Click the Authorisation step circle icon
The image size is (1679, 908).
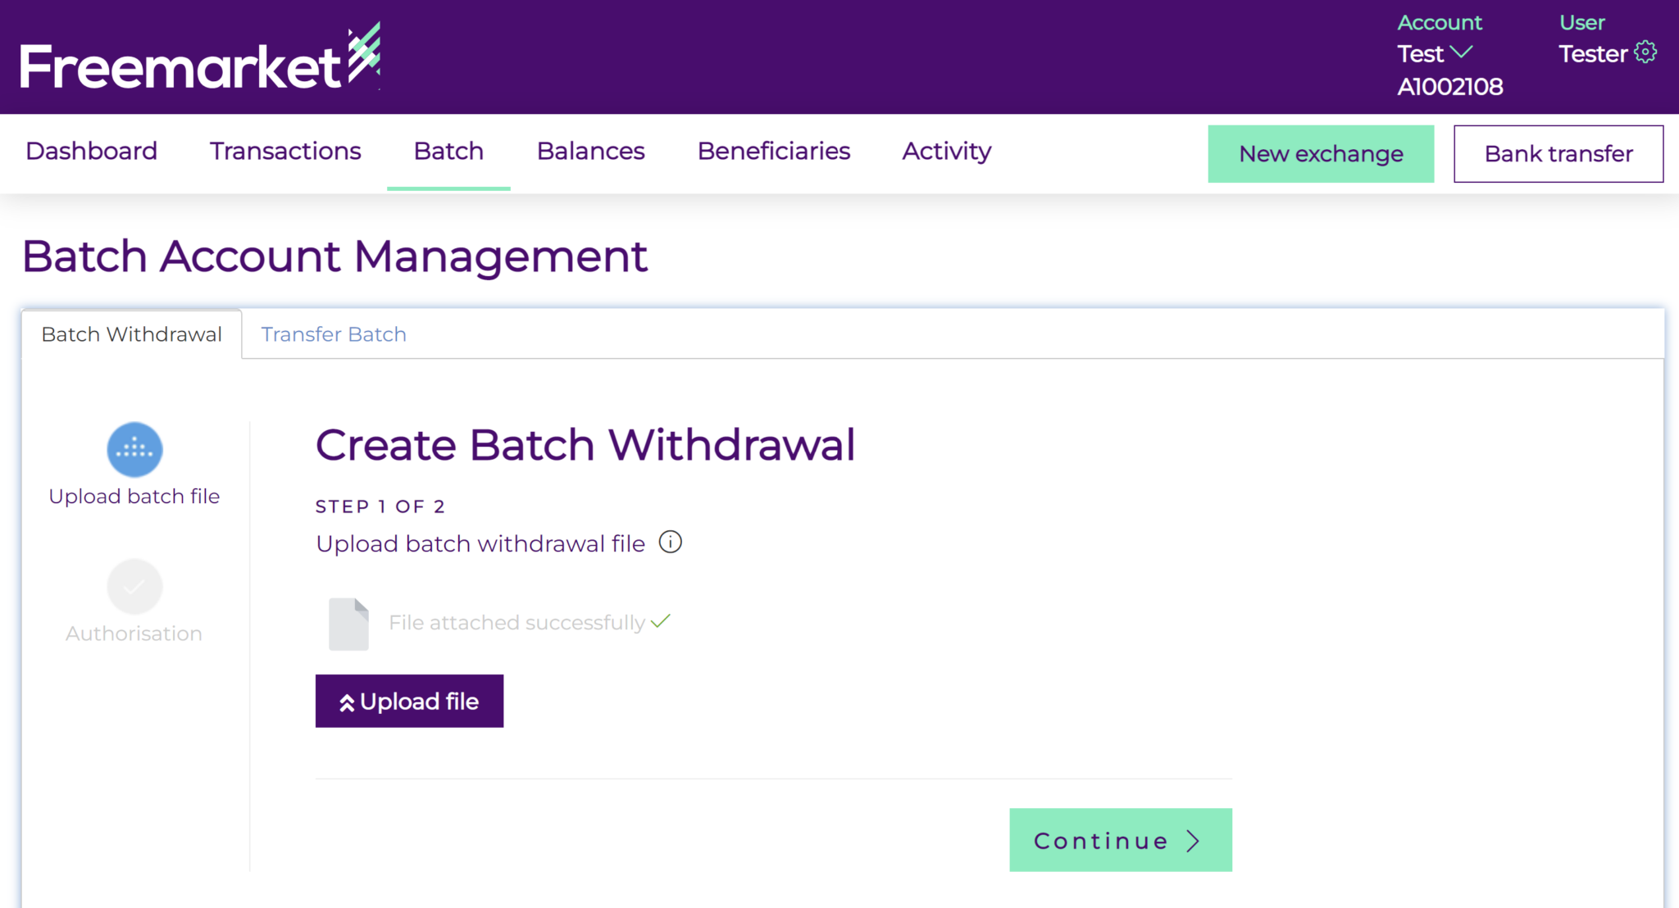[134, 587]
